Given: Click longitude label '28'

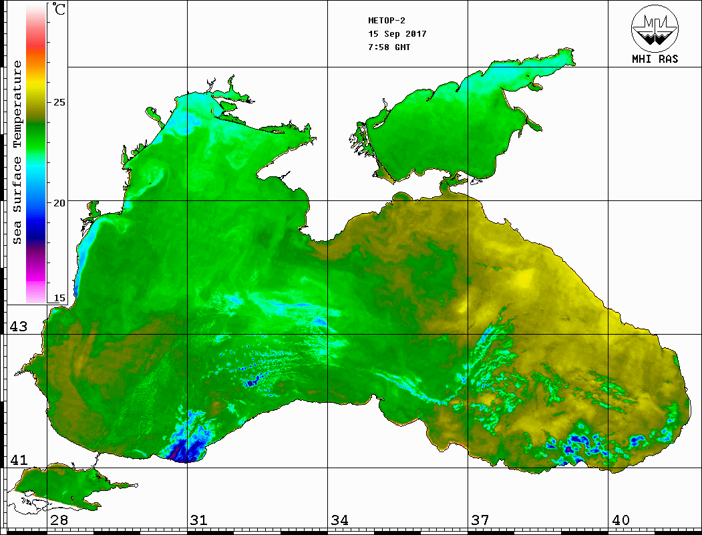Looking at the screenshot, I should click(59, 520).
